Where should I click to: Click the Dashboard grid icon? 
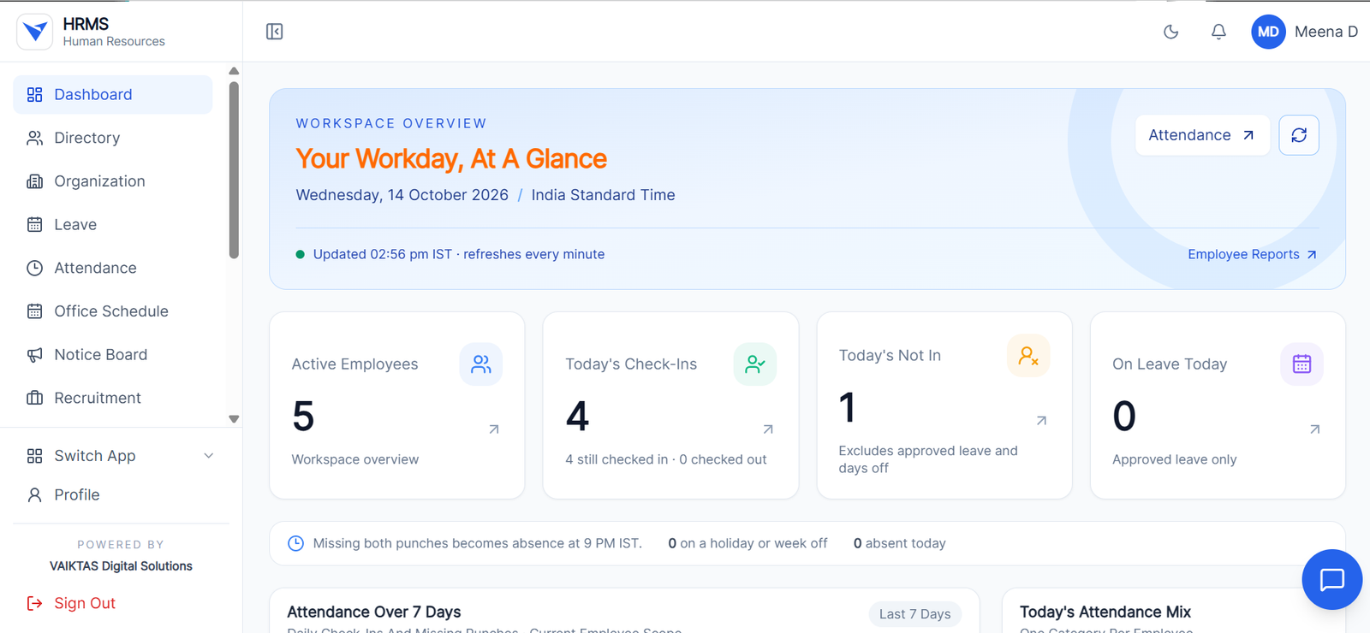34,94
